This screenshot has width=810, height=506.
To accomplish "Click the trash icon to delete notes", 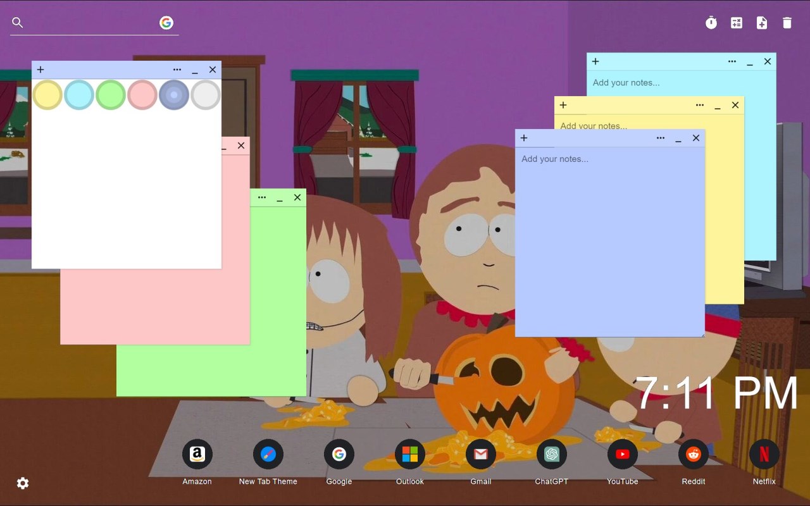I will point(787,23).
